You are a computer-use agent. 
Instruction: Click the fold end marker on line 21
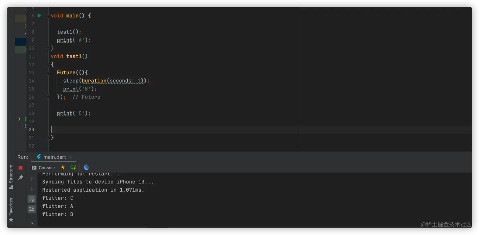click(48, 138)
